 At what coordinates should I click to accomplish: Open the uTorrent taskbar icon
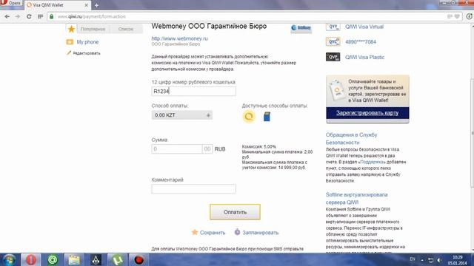[x=117, y=260]
